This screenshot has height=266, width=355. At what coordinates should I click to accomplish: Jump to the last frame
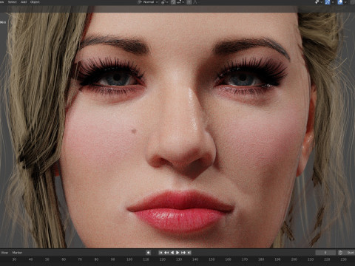(x=189, y=253)
